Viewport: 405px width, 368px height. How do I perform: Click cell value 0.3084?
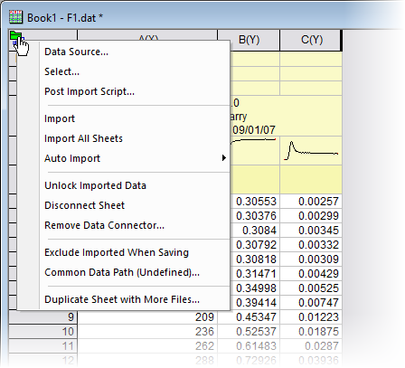[x=259, y=231]
